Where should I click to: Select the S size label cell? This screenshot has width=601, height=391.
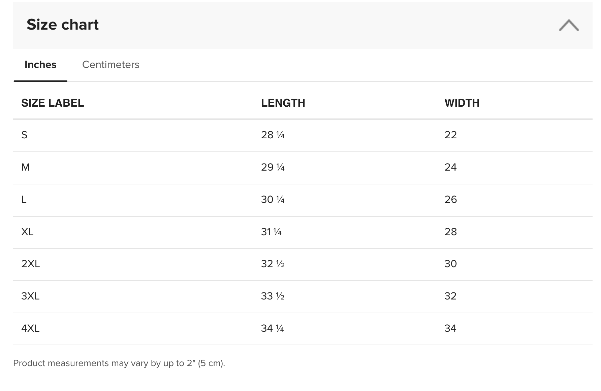[x=24, y=135]
